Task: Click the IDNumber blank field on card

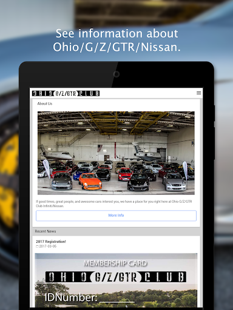Action: coord(117,299)
